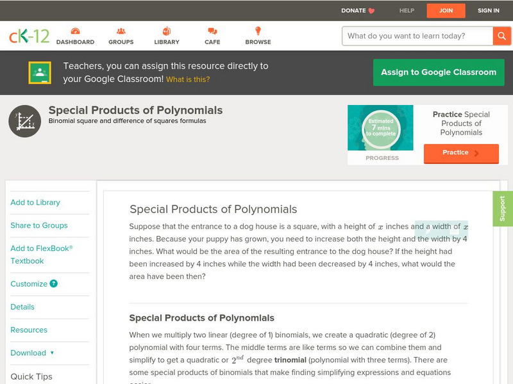The height and width of the screenshot is (384, 513).
Task: Open the Groups icon
Action: point(121,31)
